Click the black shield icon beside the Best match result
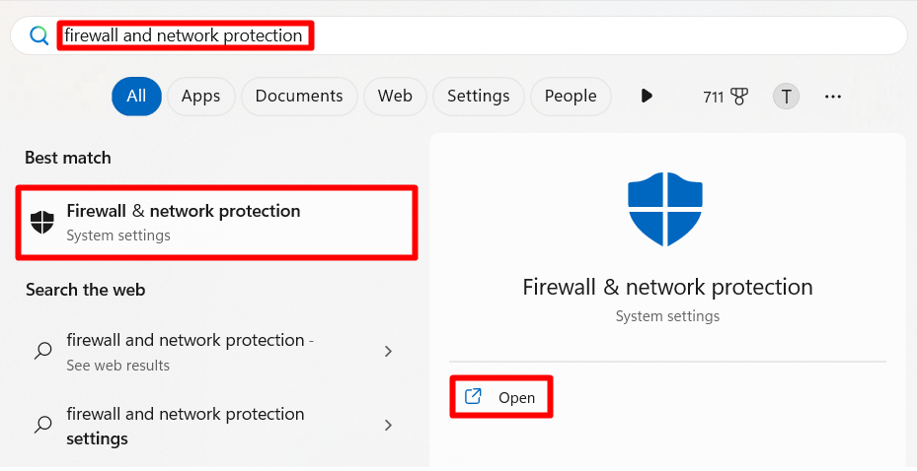Viewport: 917px width, 471px height. coord(42,222)
